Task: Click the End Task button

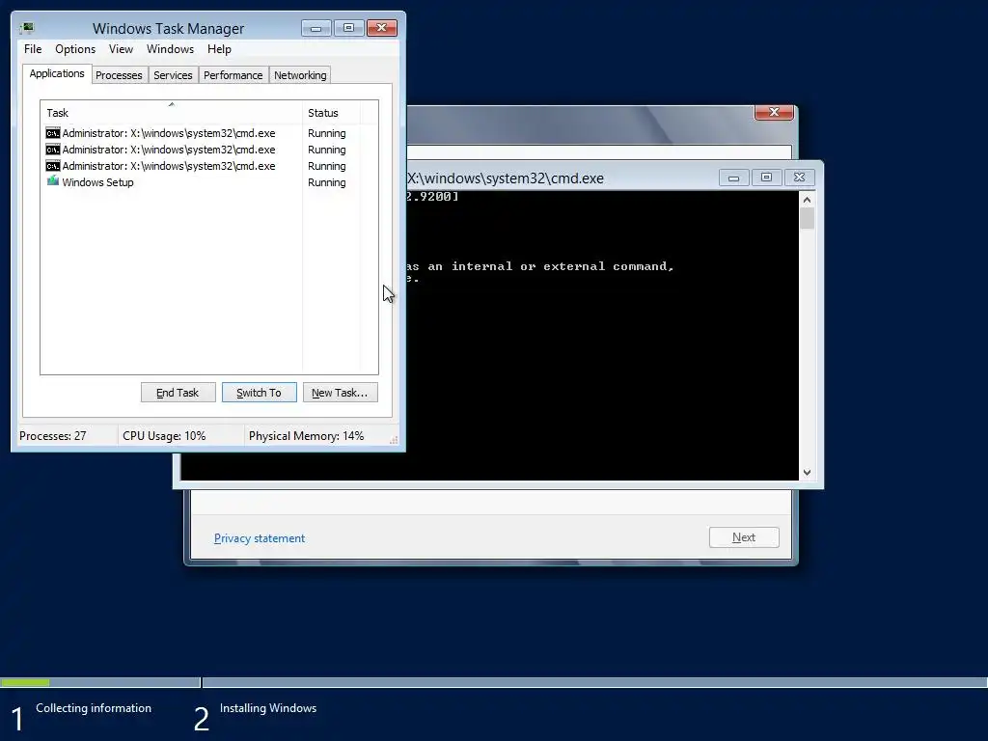Action: (x=178, y=393)
